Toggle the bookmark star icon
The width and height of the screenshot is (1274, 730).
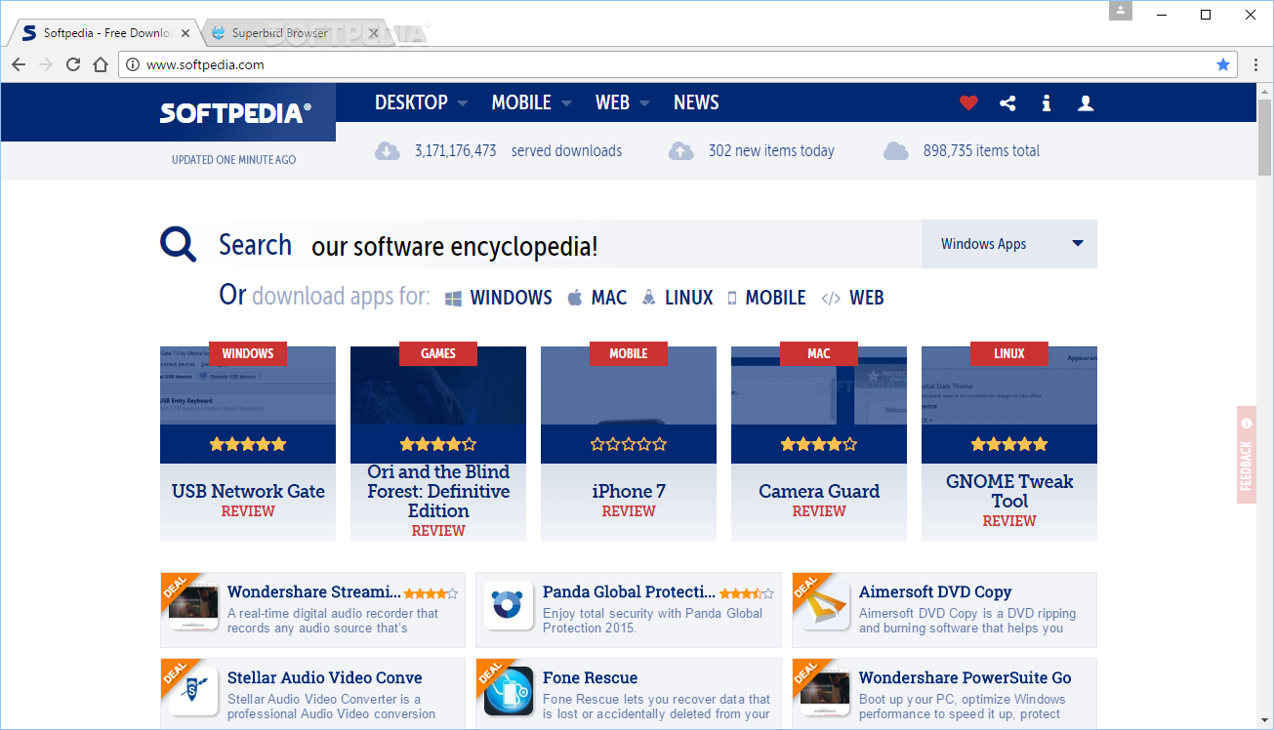point(1223,64)
